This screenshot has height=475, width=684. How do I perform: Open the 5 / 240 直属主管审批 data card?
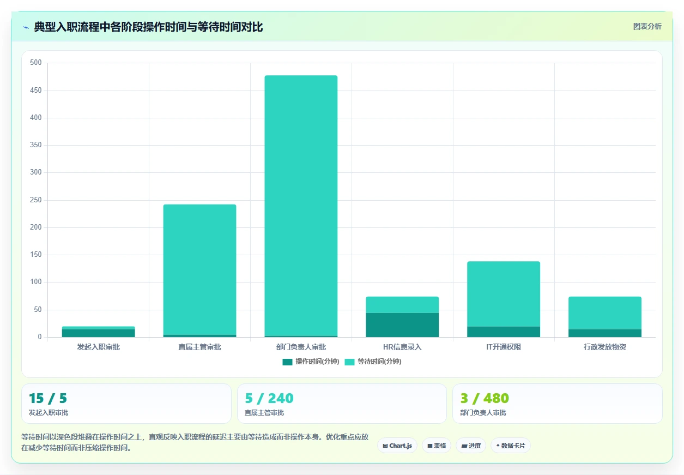(342, 404)
